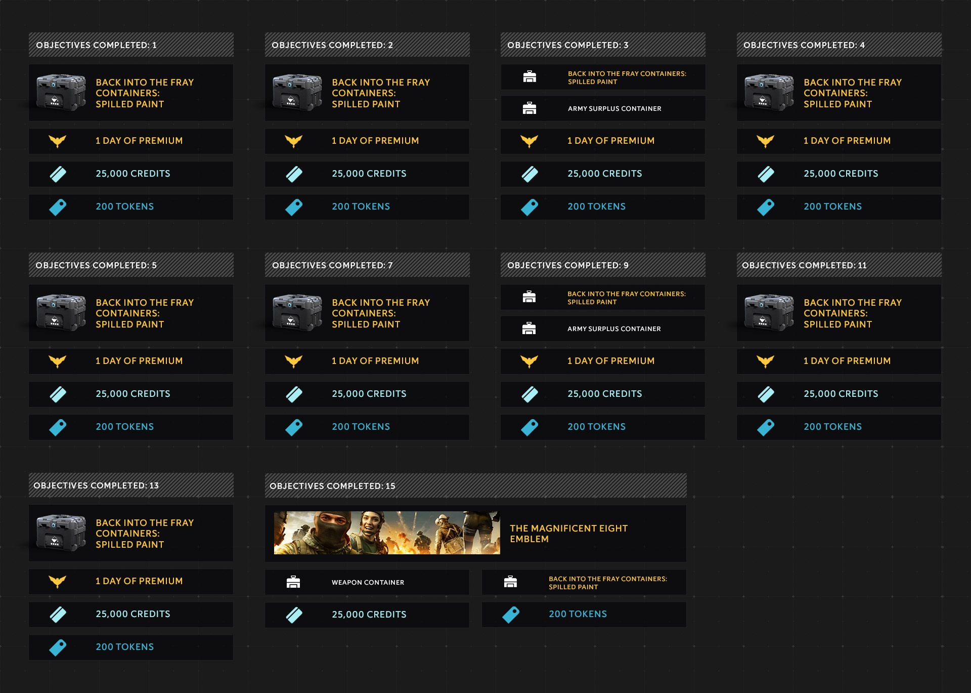Click '200 Tokens' text under Objectives Completed: 15
Screen dimensions: 971x693
[578, 614]
